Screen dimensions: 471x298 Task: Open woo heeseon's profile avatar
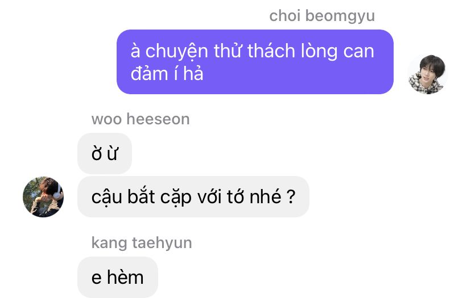click(43, 196)
